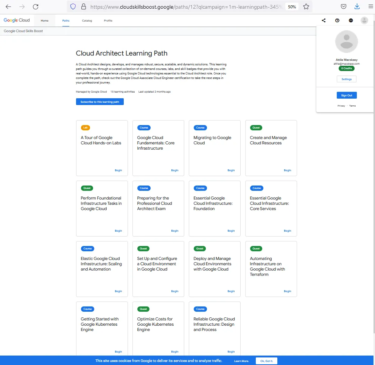Begin Reliable Google Cloud Infrastructure course
375x365 pixels.
click(x=231, y=352)
